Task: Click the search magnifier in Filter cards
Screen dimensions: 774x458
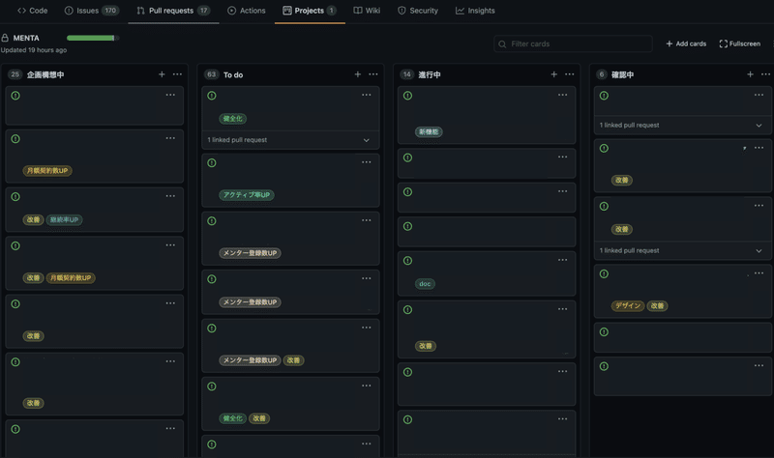Action: (502, 44)
